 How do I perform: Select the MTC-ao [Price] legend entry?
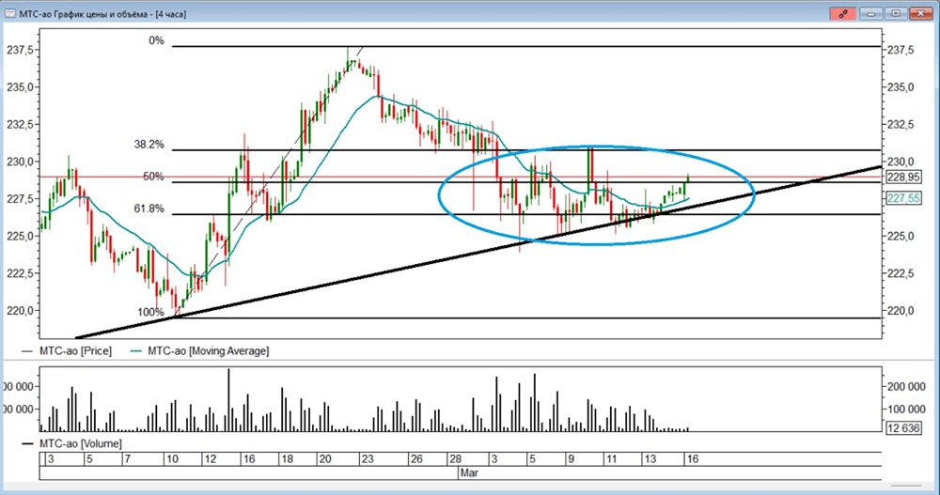(67, 350)
